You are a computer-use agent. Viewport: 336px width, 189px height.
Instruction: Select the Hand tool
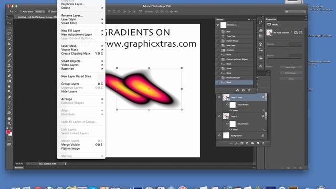[9, 118]
